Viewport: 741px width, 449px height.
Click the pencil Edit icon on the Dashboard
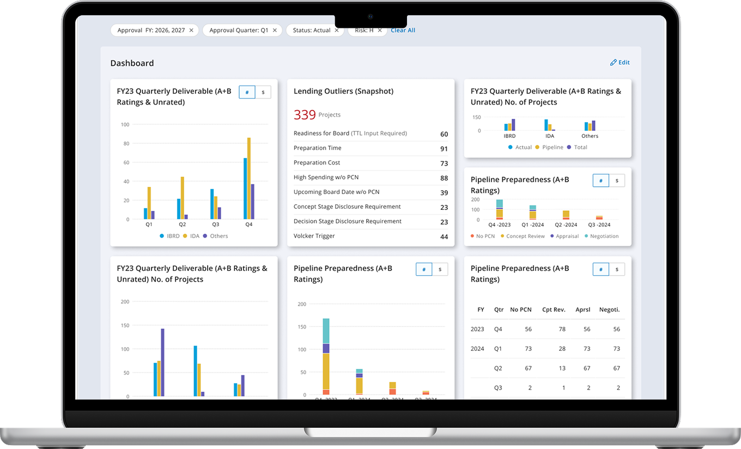pos(614,63)
